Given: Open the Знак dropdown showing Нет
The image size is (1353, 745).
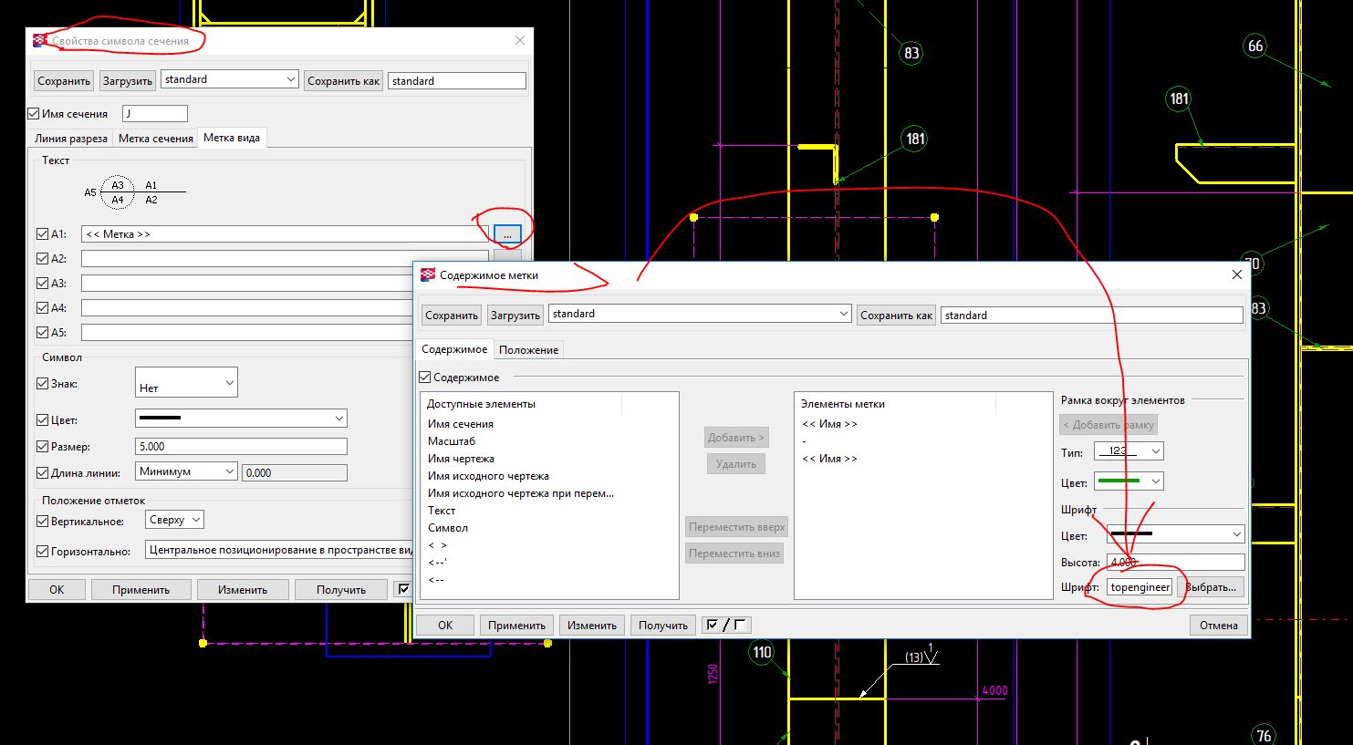Looking at the screenshot, I should click(x=186, y=383).
